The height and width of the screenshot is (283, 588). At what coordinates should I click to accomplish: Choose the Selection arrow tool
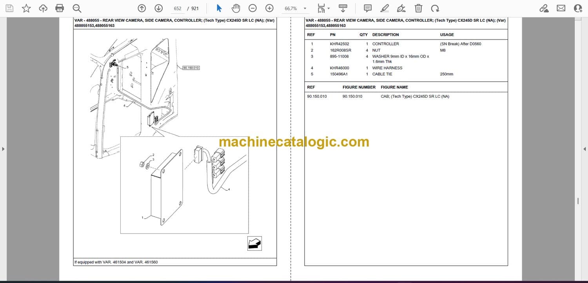pyautogui.click(x=219, y=8)
